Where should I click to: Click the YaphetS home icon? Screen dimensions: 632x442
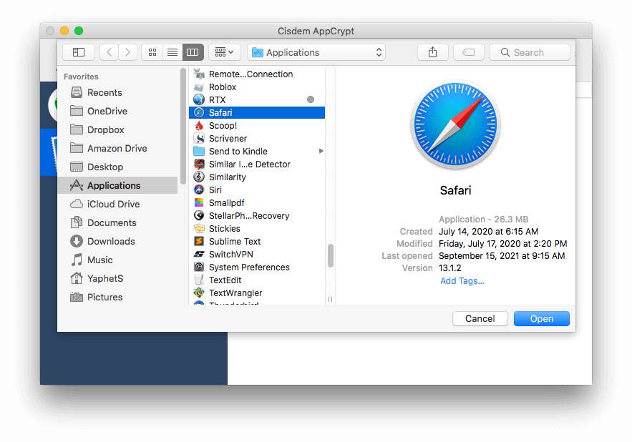(x=77, y=278)
